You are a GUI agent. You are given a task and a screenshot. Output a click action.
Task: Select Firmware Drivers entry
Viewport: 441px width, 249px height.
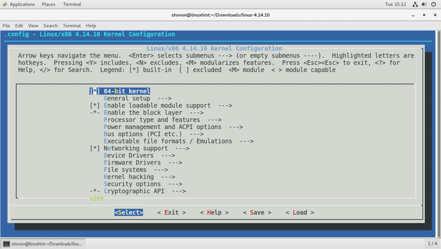[132, 162]
